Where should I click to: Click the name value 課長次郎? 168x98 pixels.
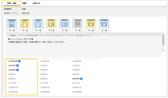tap(26, 13)
